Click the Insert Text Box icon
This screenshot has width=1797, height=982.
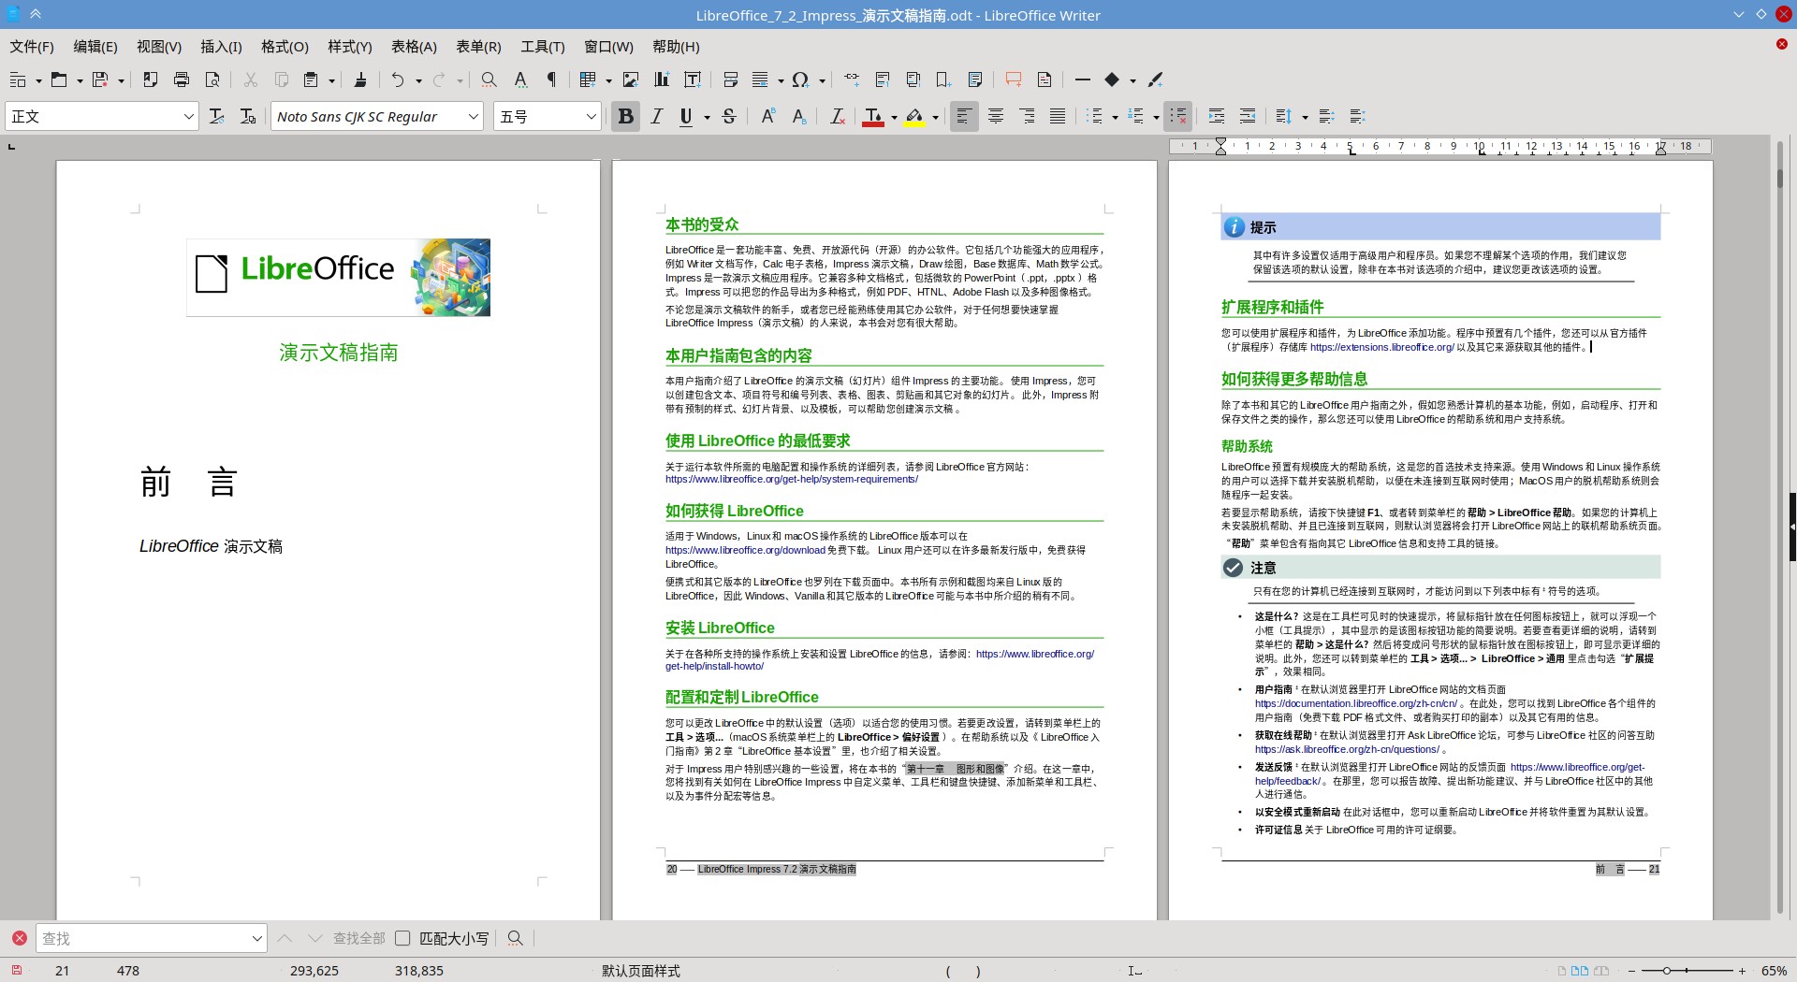(693, 79)
